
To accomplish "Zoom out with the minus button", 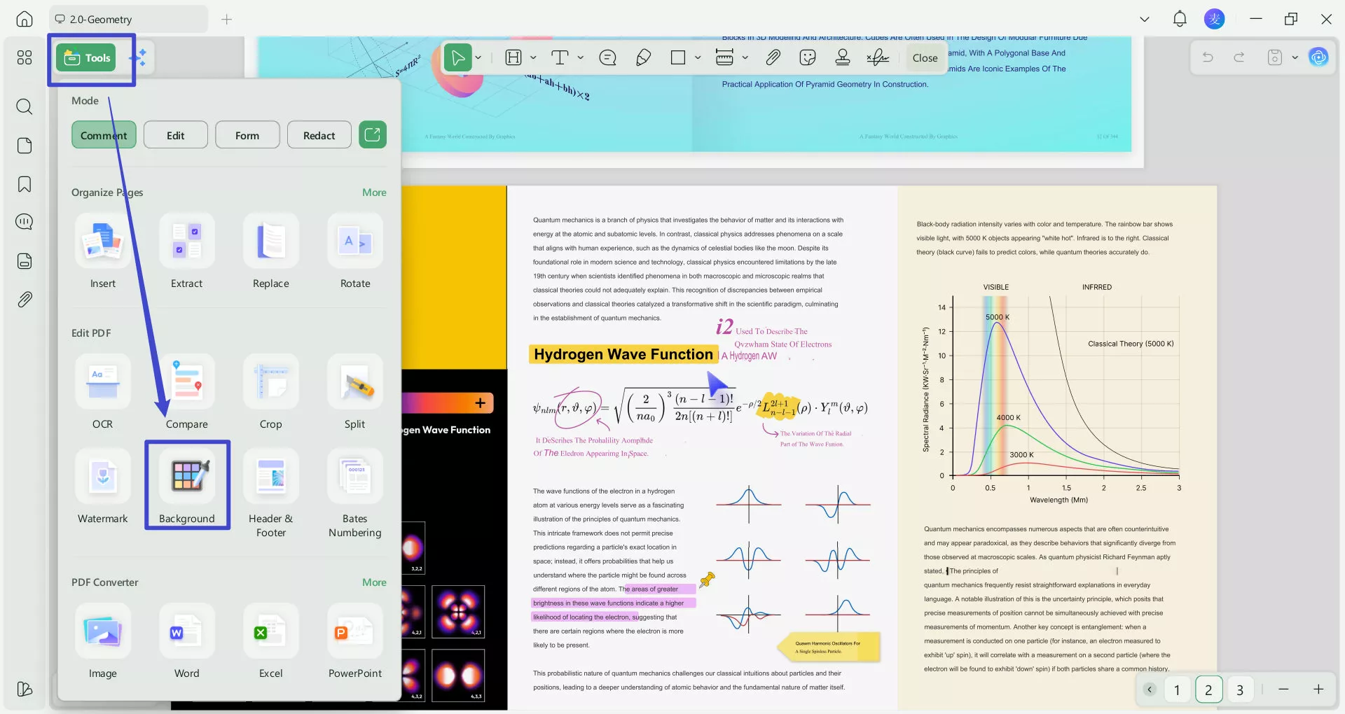I will pos(1283,689).
